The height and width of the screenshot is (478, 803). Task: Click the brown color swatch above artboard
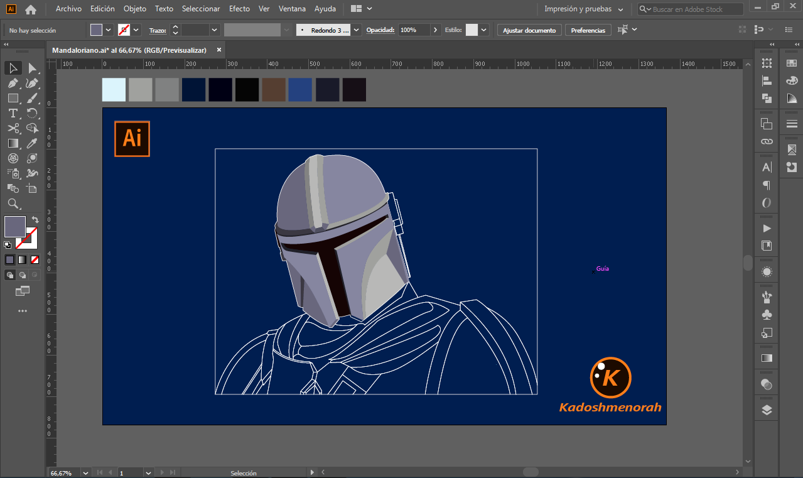pyautogui.click(x=274, y=90)
